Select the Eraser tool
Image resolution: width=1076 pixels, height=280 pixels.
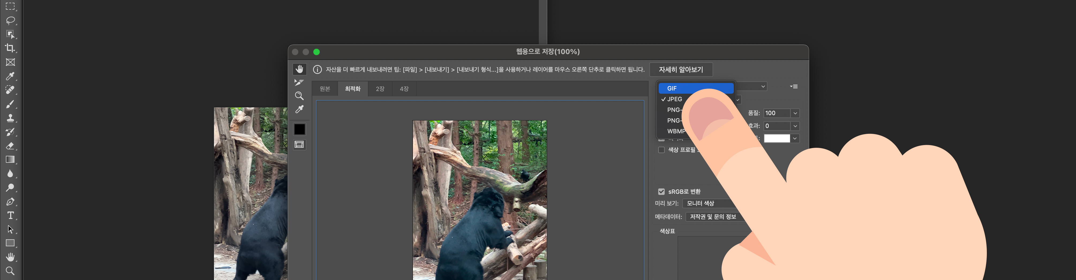pyautogui.click(x=10, y=146)
